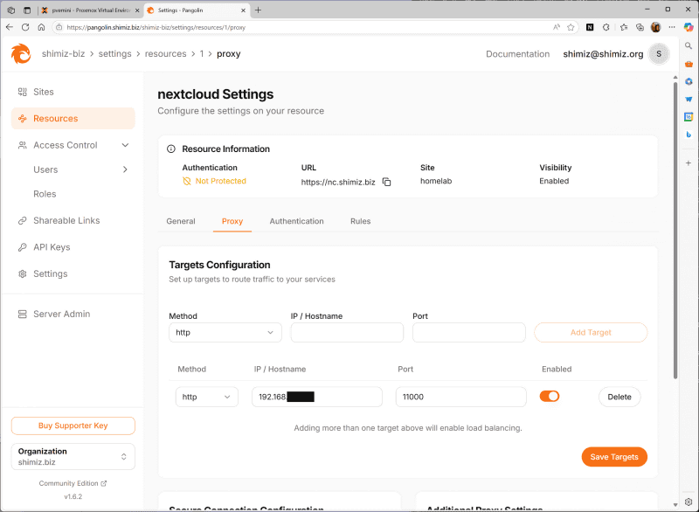
Task: Select Resources in the sidebar
Action: click(x=55, y=118)
